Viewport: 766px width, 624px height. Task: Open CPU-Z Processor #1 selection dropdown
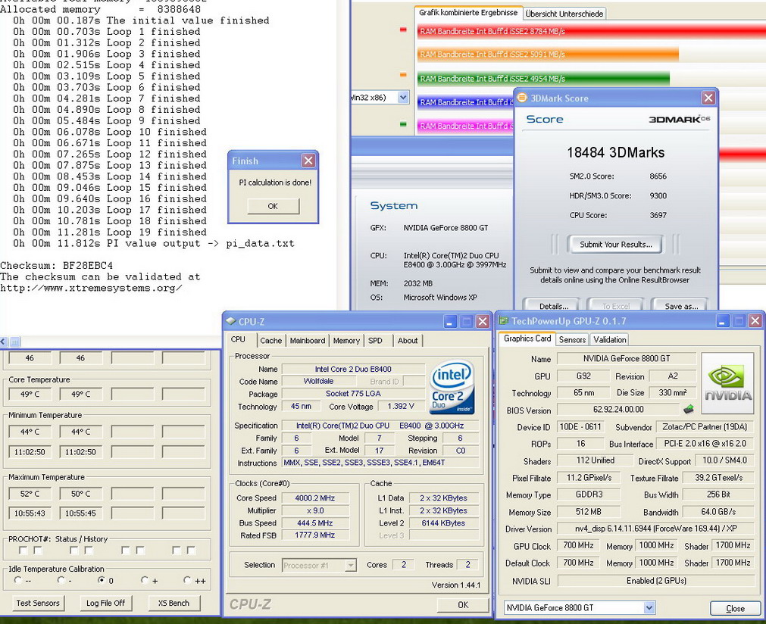click(350, 566)
